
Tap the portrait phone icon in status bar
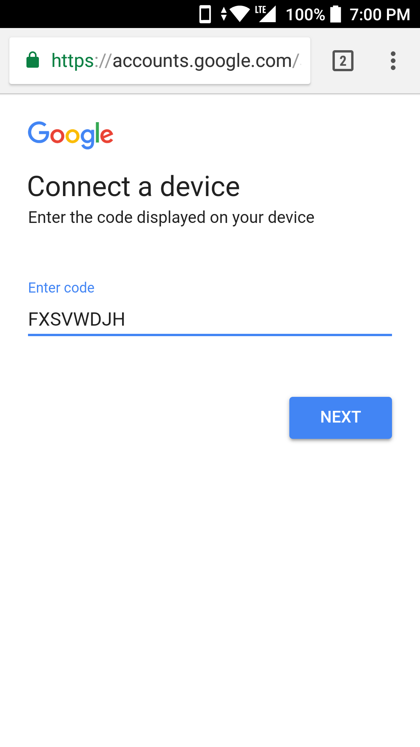point(205,14)
